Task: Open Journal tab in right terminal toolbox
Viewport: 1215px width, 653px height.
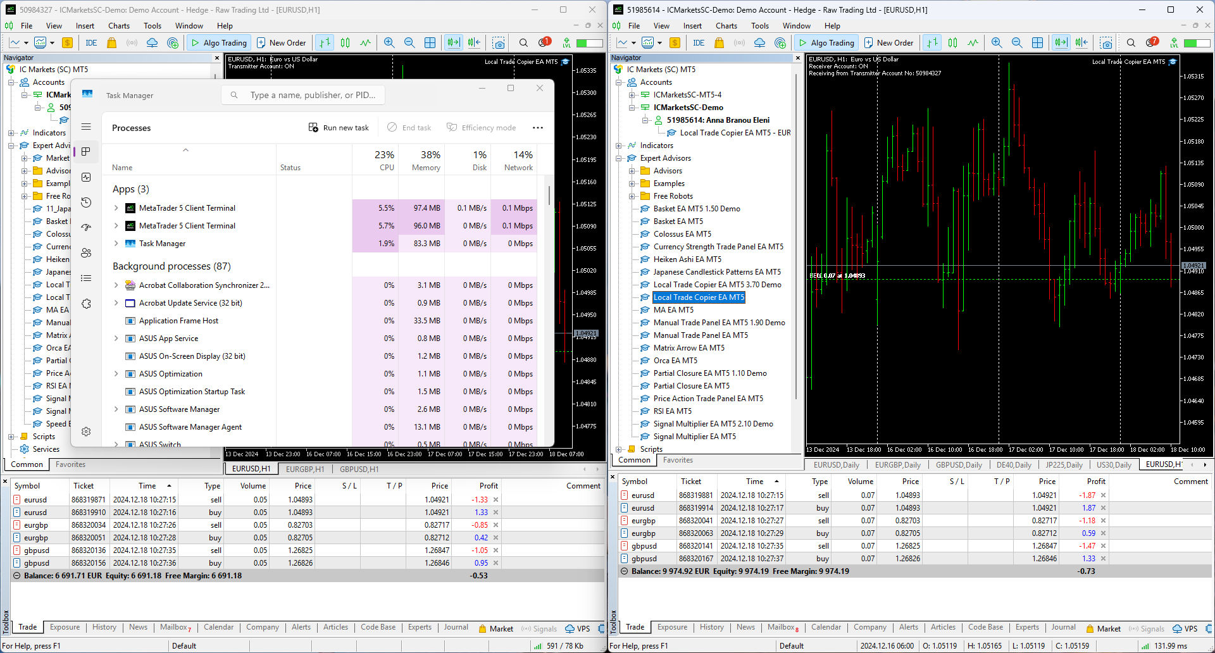Action: [1063, 628]
